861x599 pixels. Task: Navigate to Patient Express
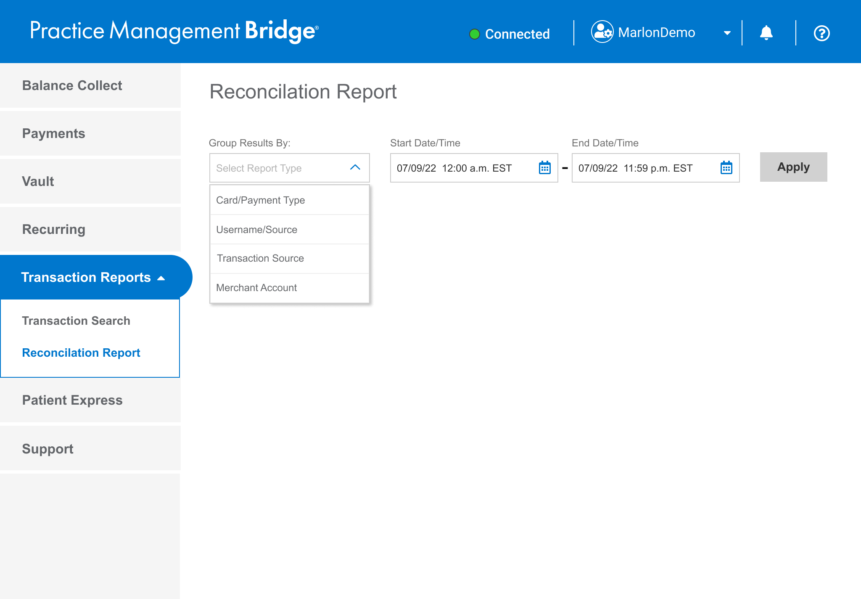(x=72, y=400)
